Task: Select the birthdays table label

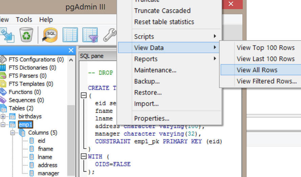Action: (x=30, y=116)
